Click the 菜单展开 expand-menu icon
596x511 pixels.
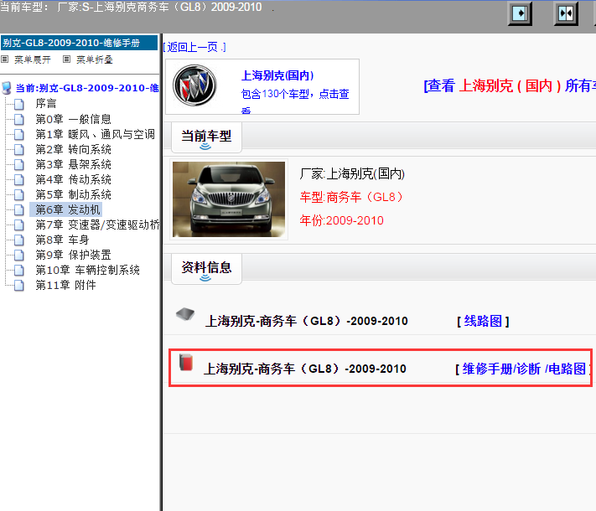pos(4,59)
